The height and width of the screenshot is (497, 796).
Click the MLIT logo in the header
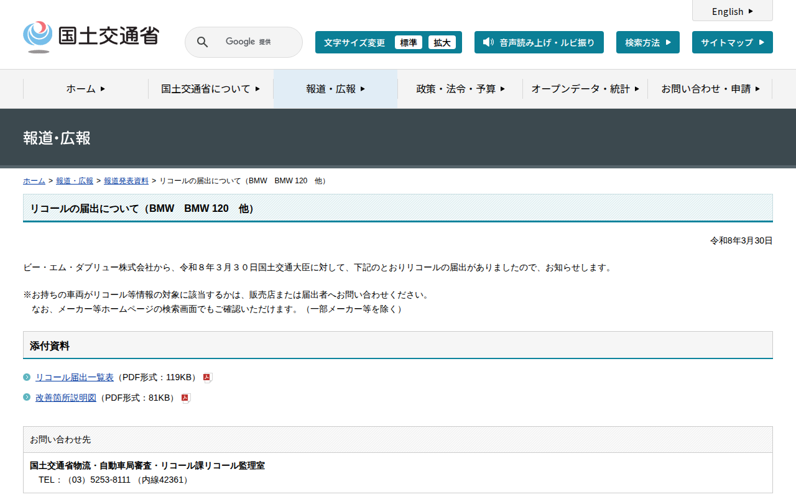91,37
